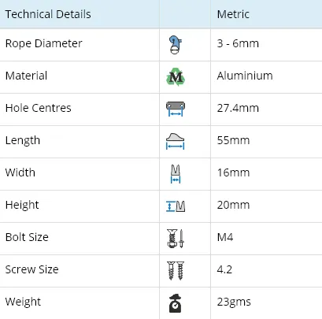Select the 55mm length value
Screen dimensions: 322x319
233,140
